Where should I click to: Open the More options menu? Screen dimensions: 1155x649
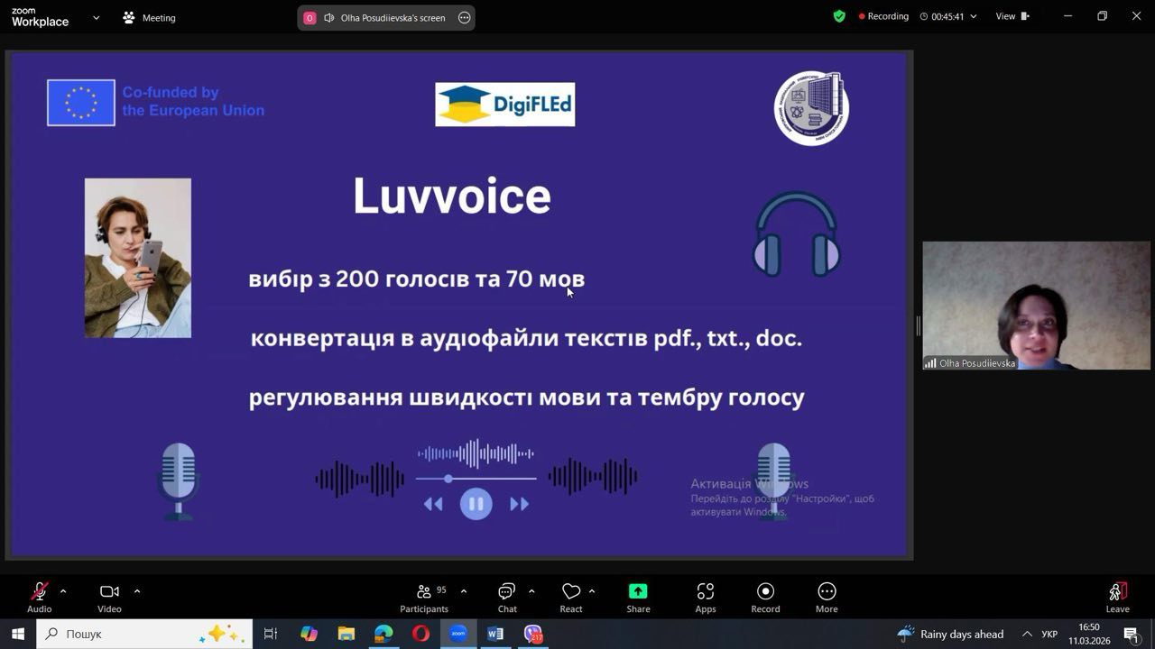[827, 597]
